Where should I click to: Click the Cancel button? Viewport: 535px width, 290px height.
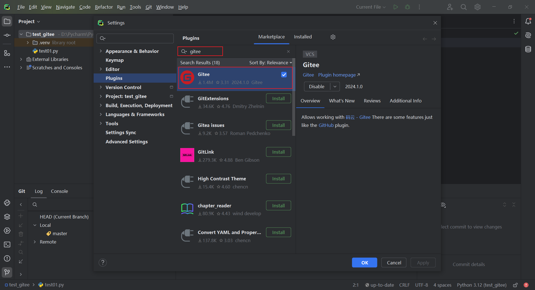(x=394, y=263)
